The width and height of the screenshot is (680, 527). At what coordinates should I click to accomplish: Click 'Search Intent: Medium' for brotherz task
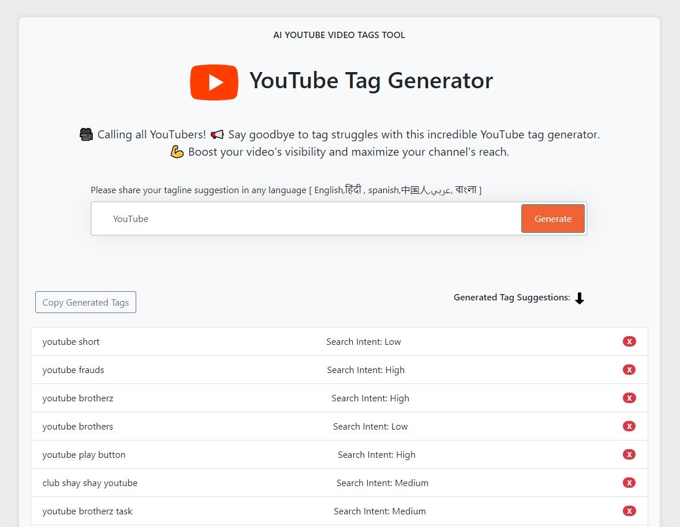coord(379,511)
